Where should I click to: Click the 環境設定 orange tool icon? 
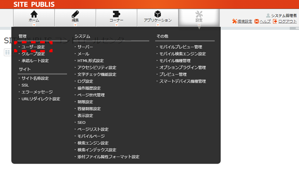pos(235,21)
